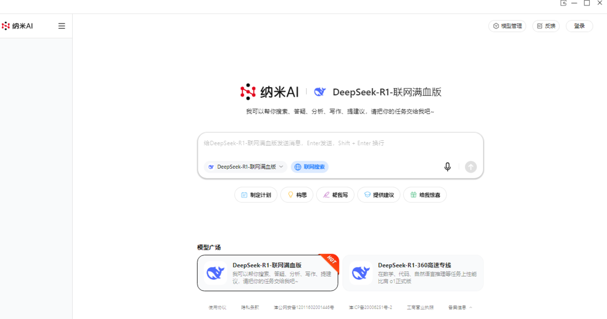Choose the 给我惊喜 suggestion chip
The width and height of the screenshot is (607, 319).
click(425, 195)
